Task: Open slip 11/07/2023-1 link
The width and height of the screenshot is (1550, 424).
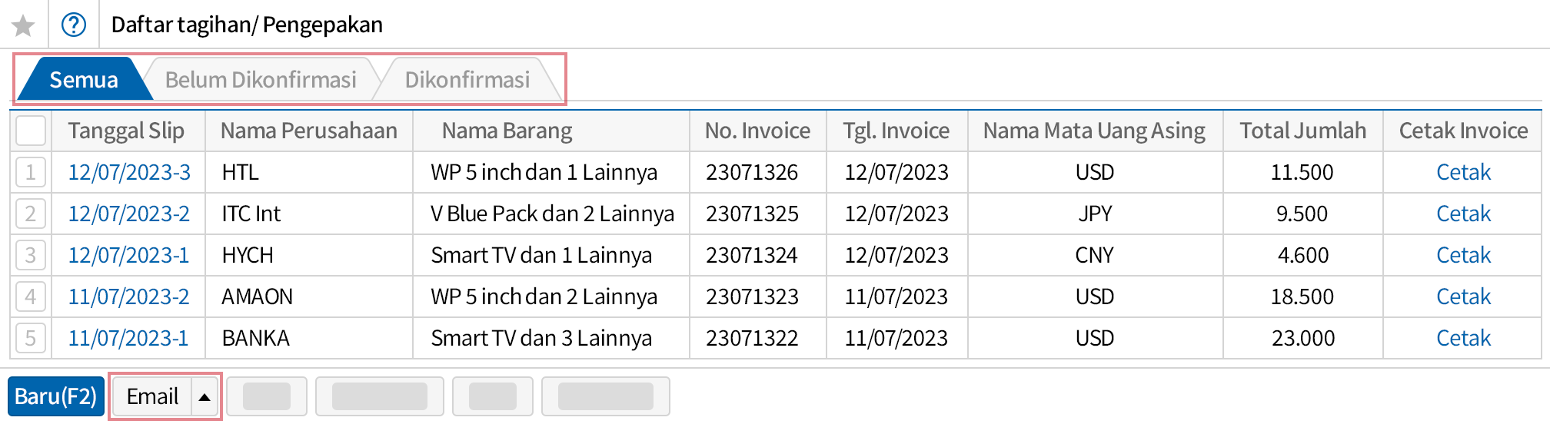Action: tap(128, 338)
